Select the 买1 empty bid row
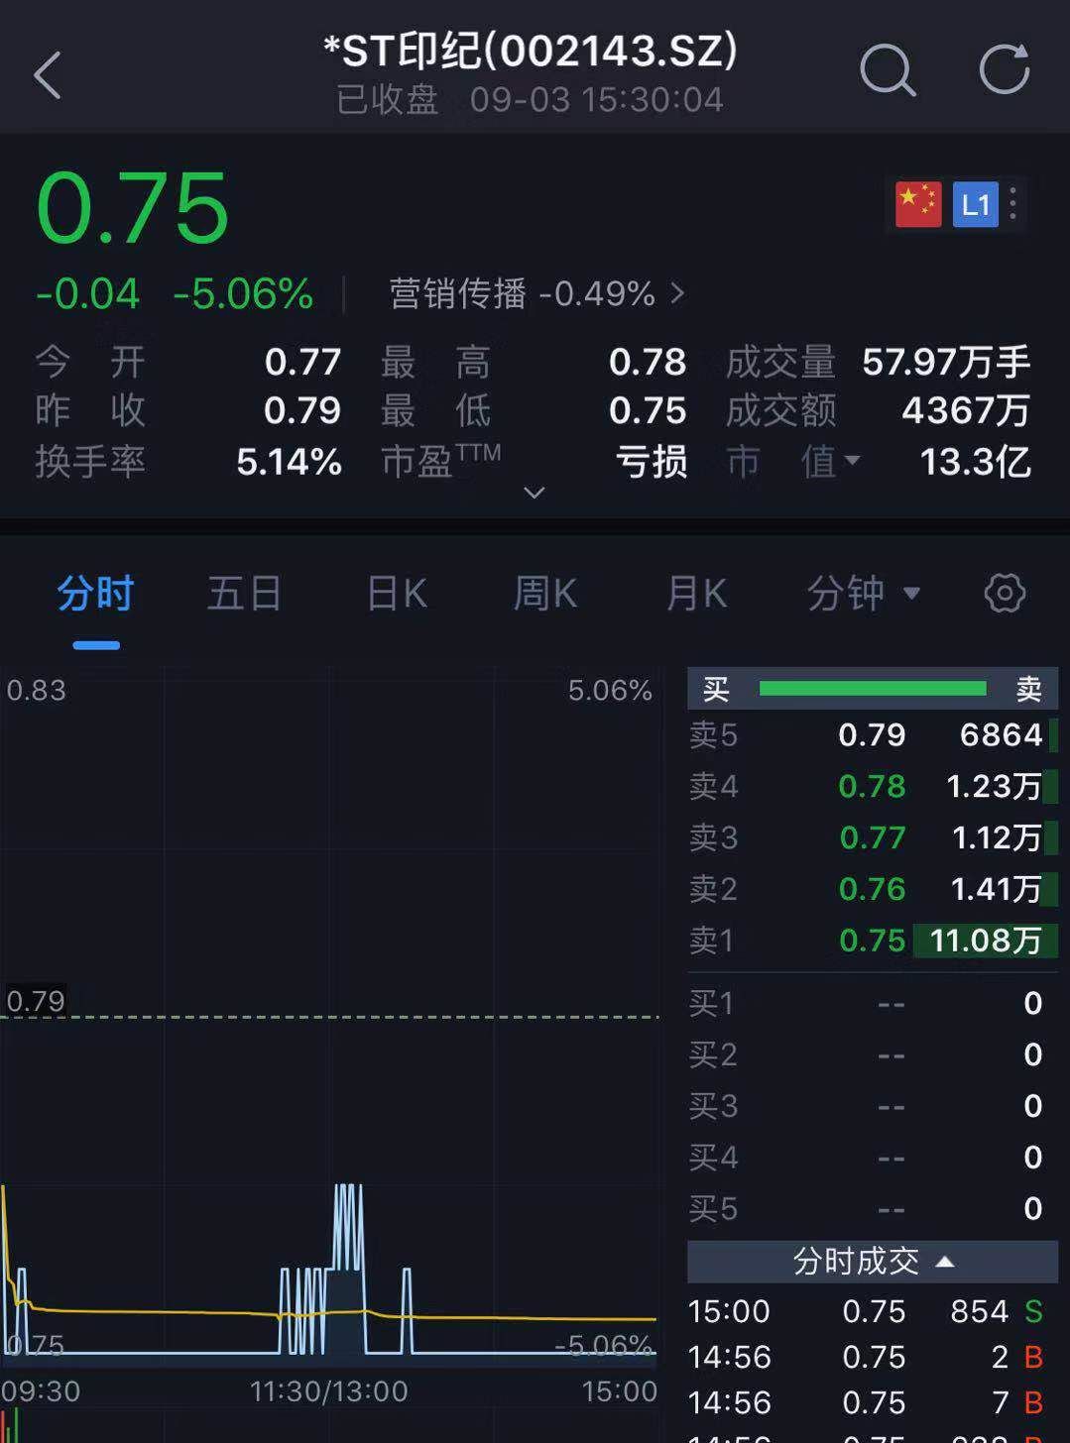This screenshot has width=1070, height=1443. (873, 1003)
